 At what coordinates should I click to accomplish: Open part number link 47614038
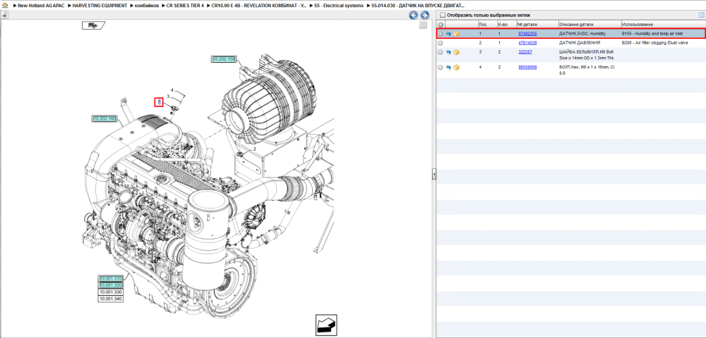click(x=527, y=43)
